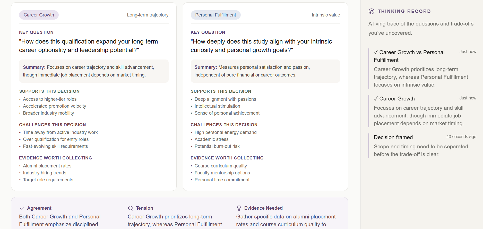Click the Career Growth key question text
Viewport: 483px width, 229px height.
tap(89, 46)
